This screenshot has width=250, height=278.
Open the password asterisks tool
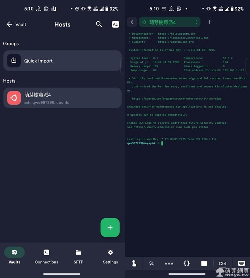(x=169, y=264)
